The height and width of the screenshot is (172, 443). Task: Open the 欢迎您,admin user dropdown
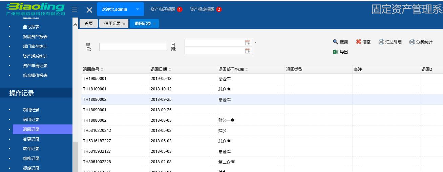click(x=138, y=9)
